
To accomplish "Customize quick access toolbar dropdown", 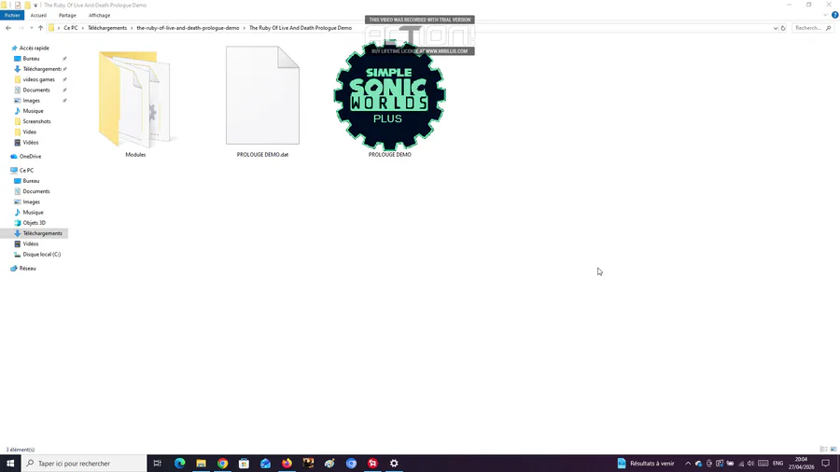I will coord(35,6).
